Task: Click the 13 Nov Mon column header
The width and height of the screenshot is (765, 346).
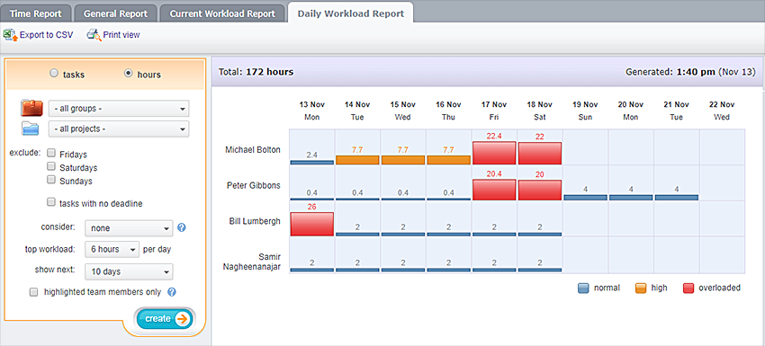Action: pyautogui.click(x=311, y=111)
